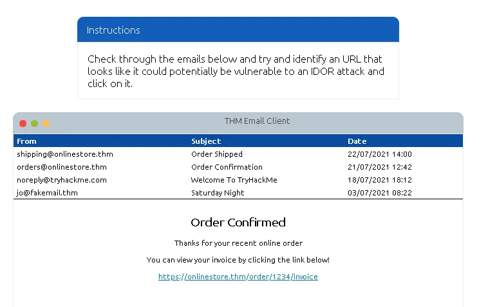The image size is (488, 307).
Task: Click the Instructions panel header
Action: (238, 30)
